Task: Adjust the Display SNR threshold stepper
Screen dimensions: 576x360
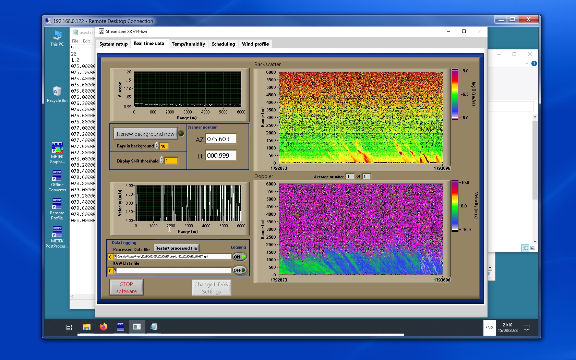Action: point(162,160)
